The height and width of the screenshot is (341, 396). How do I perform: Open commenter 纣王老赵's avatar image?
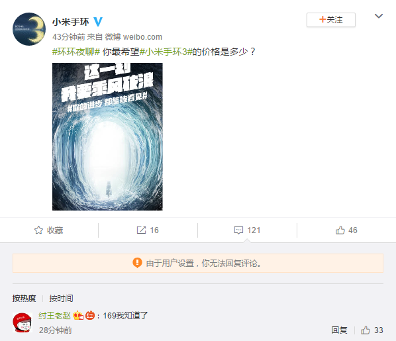(x=23, y=322)
